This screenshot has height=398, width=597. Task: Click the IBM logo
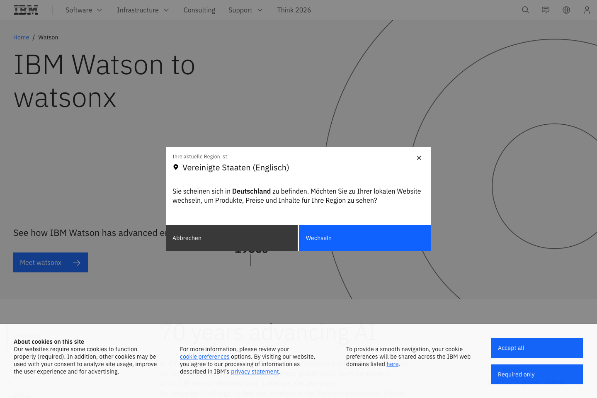pos(26,10)
